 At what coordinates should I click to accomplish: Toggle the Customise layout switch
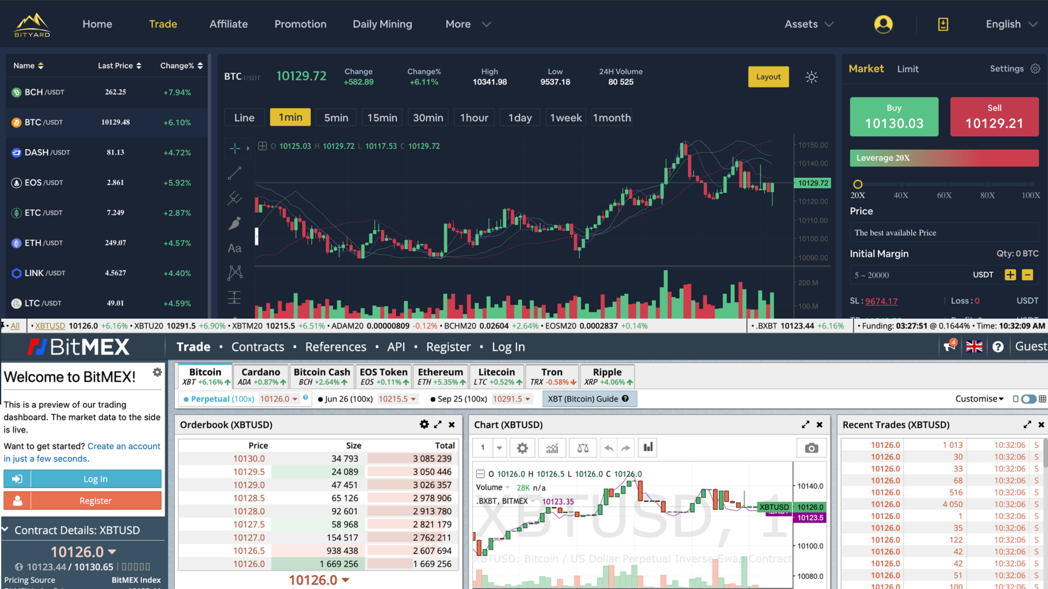[1028, 399]
